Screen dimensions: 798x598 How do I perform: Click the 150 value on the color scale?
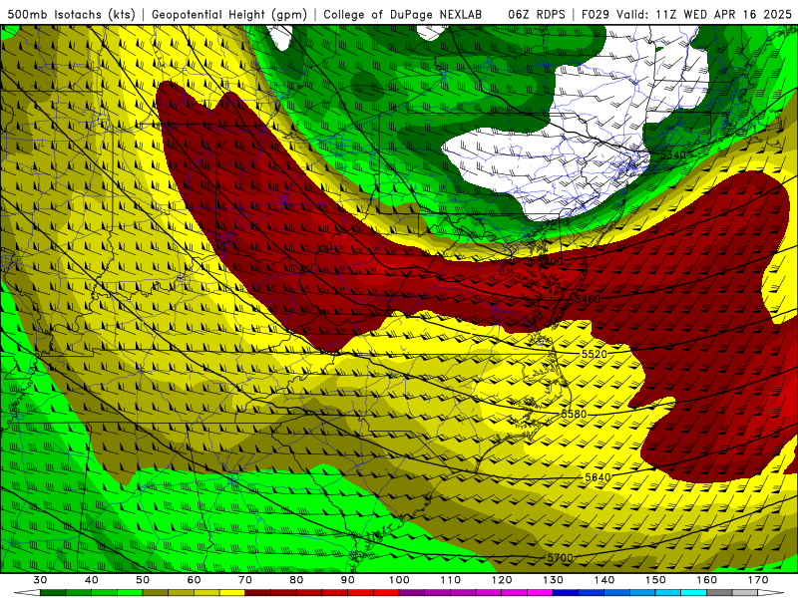pos(656,580)
